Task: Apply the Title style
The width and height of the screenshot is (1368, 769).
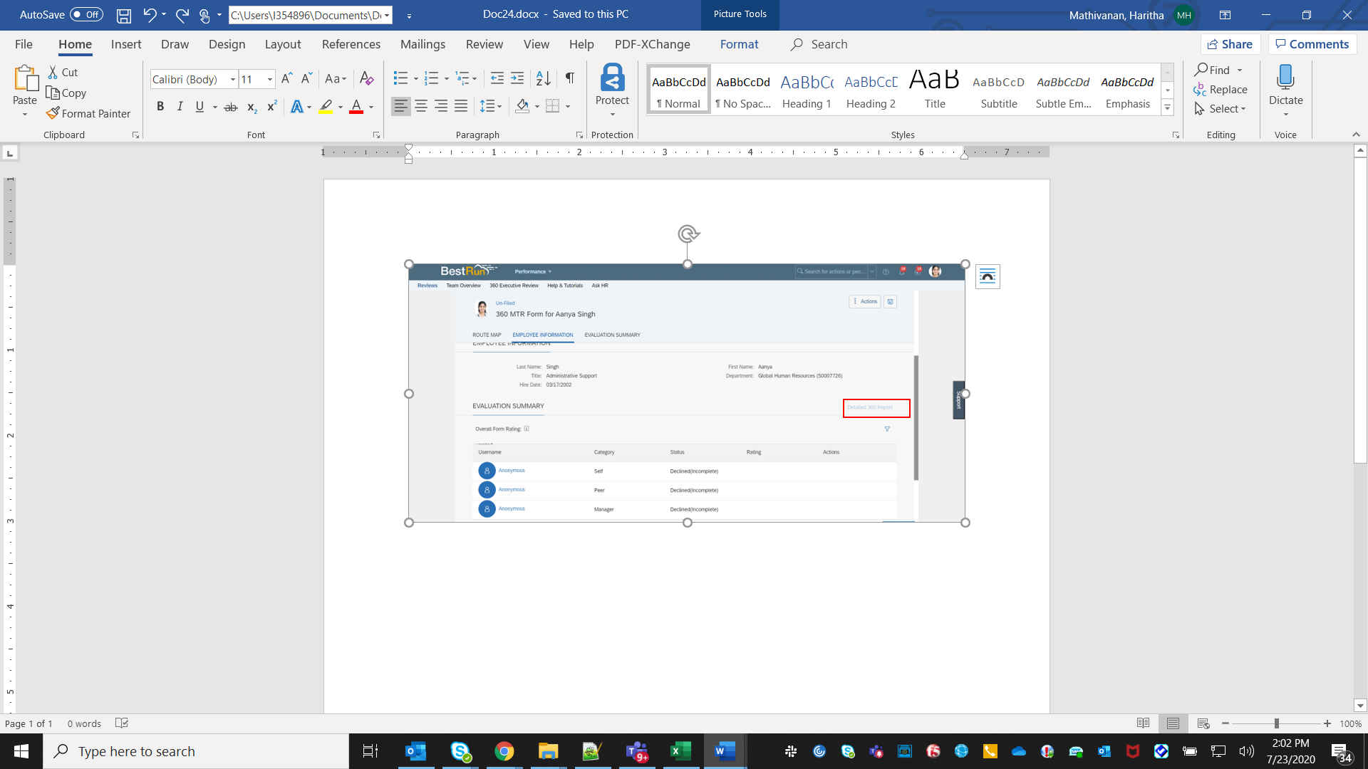Action: 935,89
